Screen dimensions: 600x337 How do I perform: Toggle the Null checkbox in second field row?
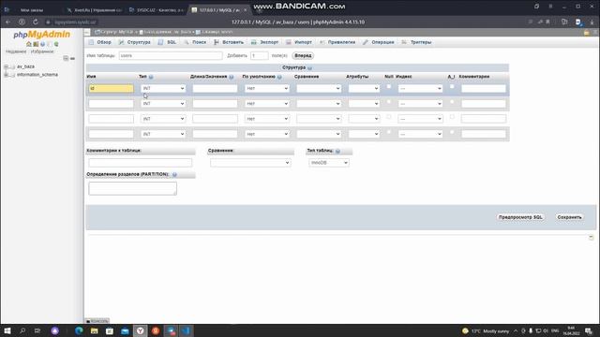389,102
